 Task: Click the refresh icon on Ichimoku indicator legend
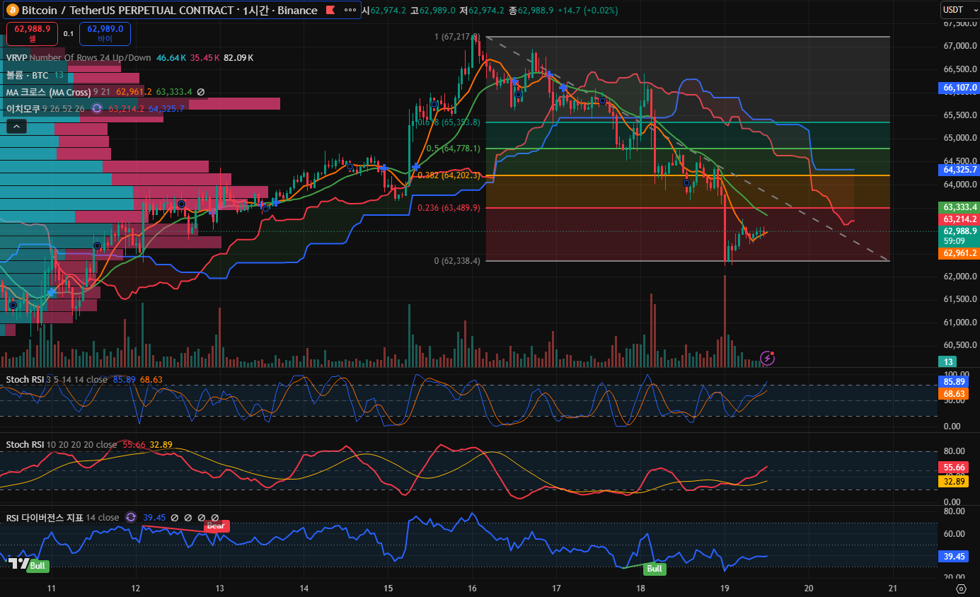click(97, 109)
